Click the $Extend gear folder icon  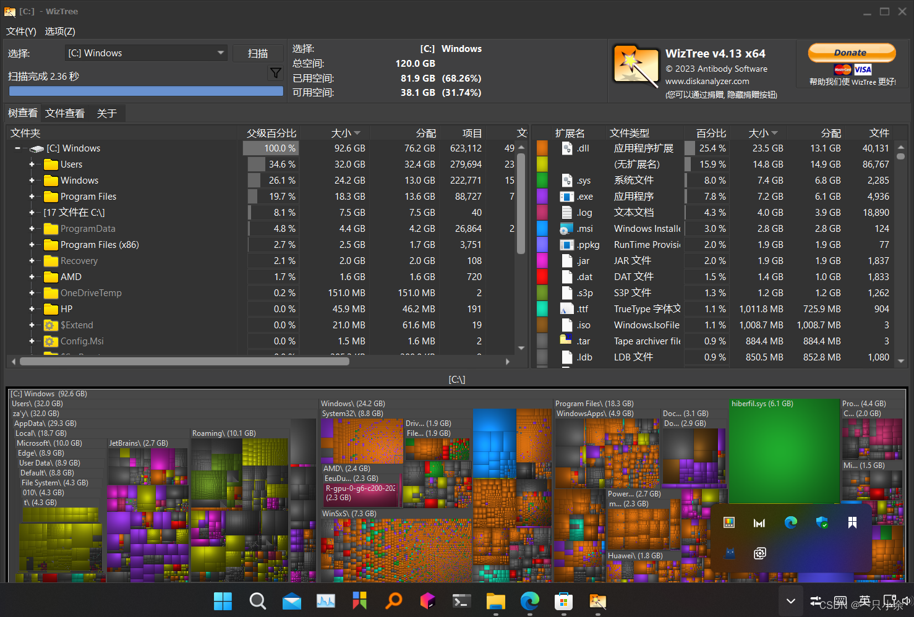pyautogui.click(x=51, y=325)
